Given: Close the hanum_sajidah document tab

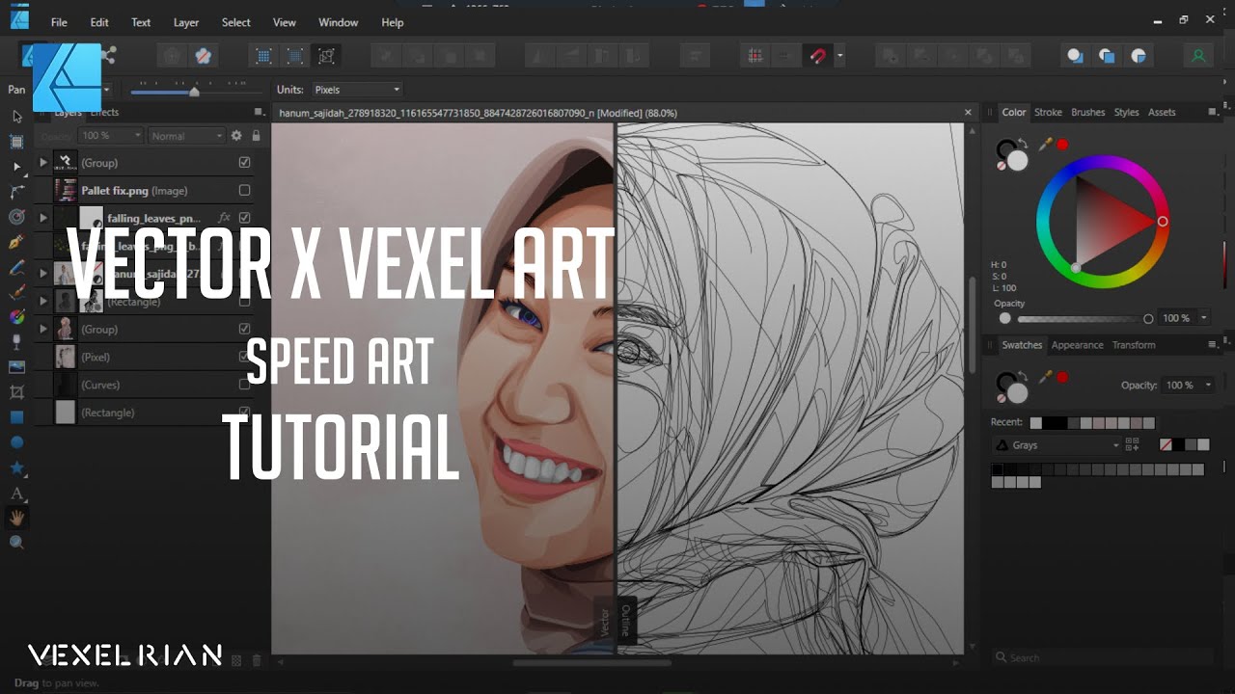Looking at the screenshot, I should [968, 113].
